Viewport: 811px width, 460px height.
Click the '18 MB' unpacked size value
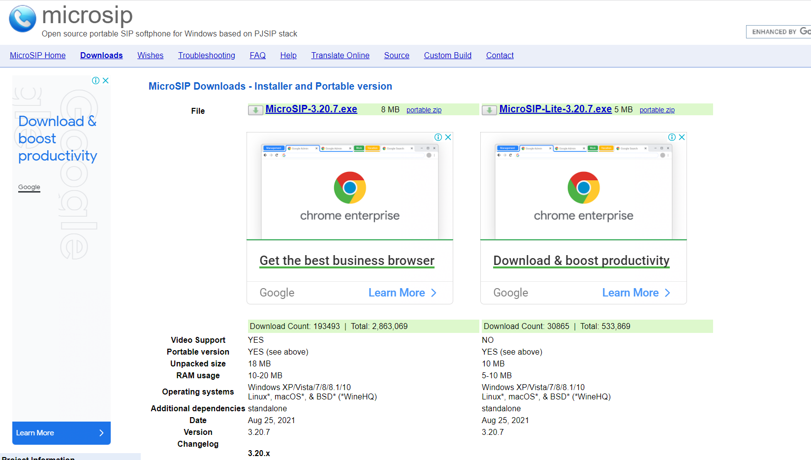click(259, 363)
